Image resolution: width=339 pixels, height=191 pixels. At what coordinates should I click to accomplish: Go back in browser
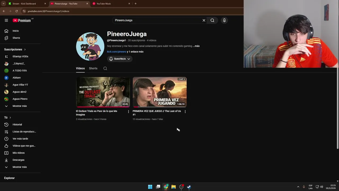(x=4, y=11)
